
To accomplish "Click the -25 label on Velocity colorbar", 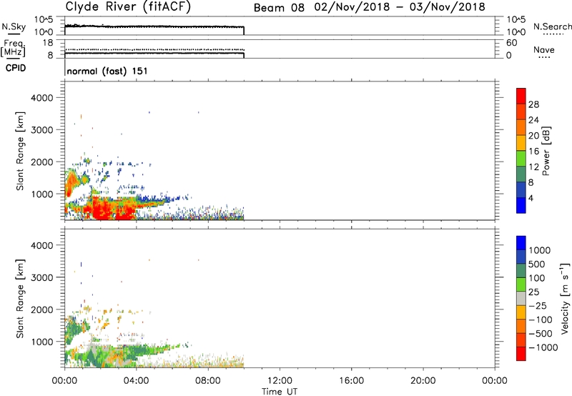I will tap(537, 305).
